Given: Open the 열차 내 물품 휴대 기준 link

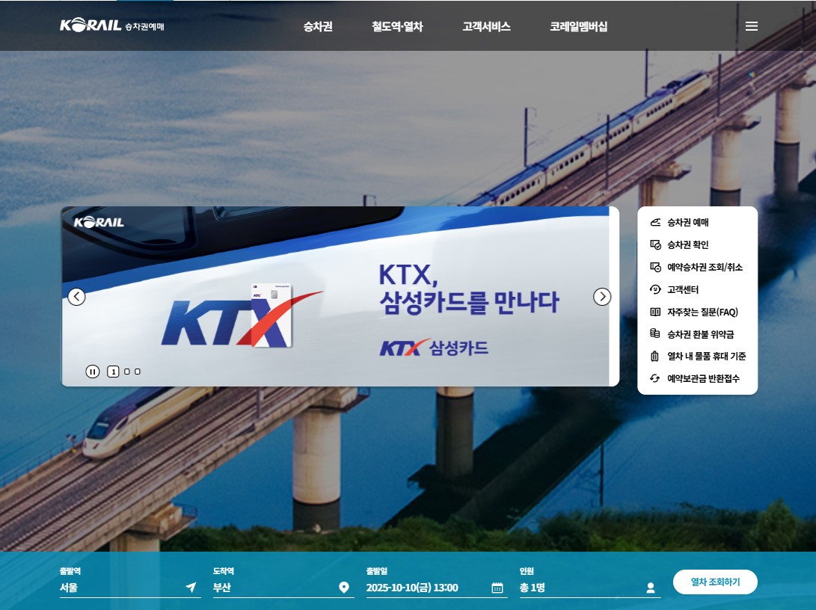Looking at the screenshot, I should tap(707, 357).
